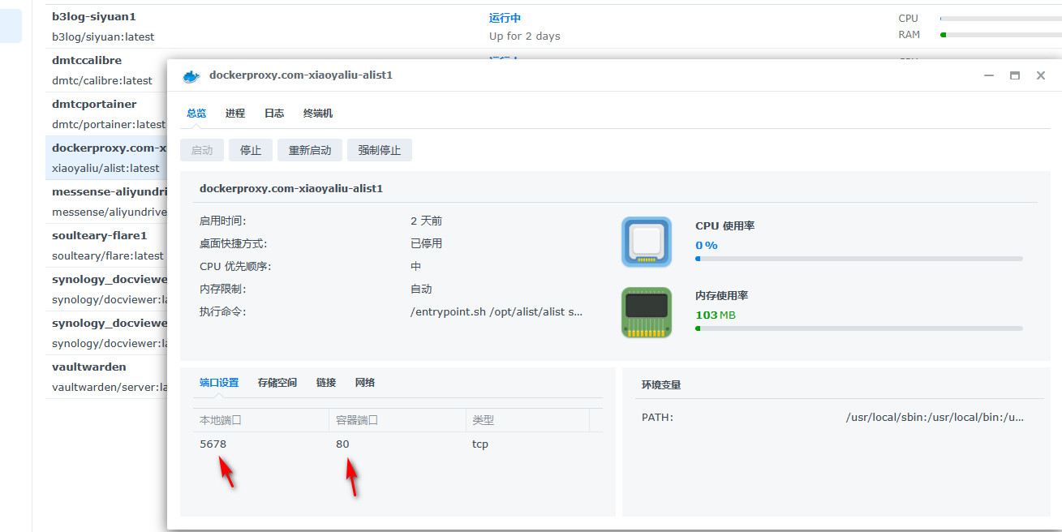This screenshot has width=1062, height=532.
Task: Select the tcp type cell
Action: tap(480, 444)
